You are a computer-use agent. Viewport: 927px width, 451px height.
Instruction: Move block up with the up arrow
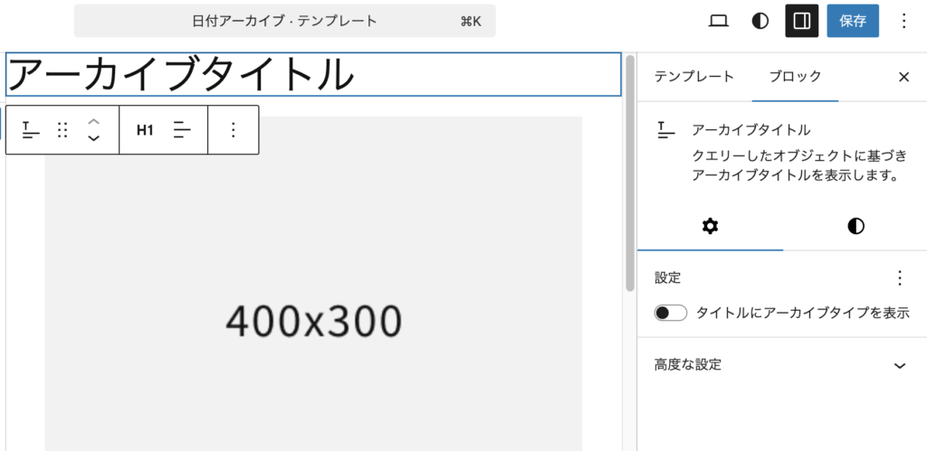93,121
